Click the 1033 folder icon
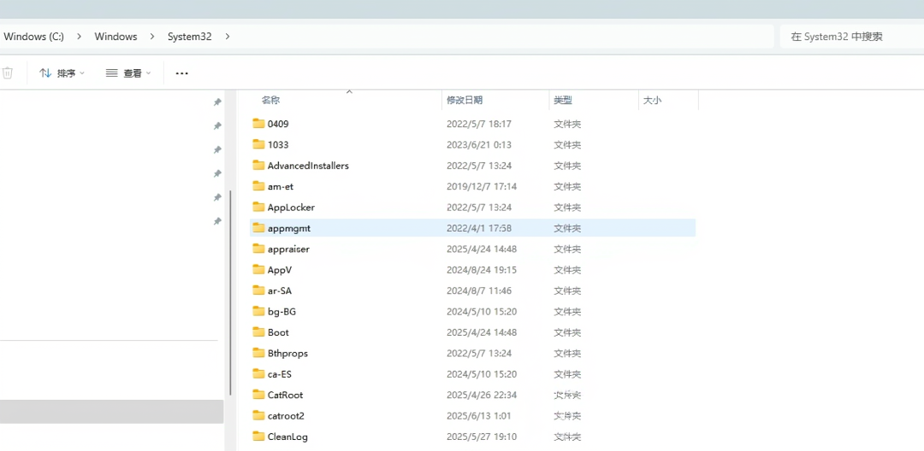Viewport: 924px width, 451px height. tap(258, 144)
